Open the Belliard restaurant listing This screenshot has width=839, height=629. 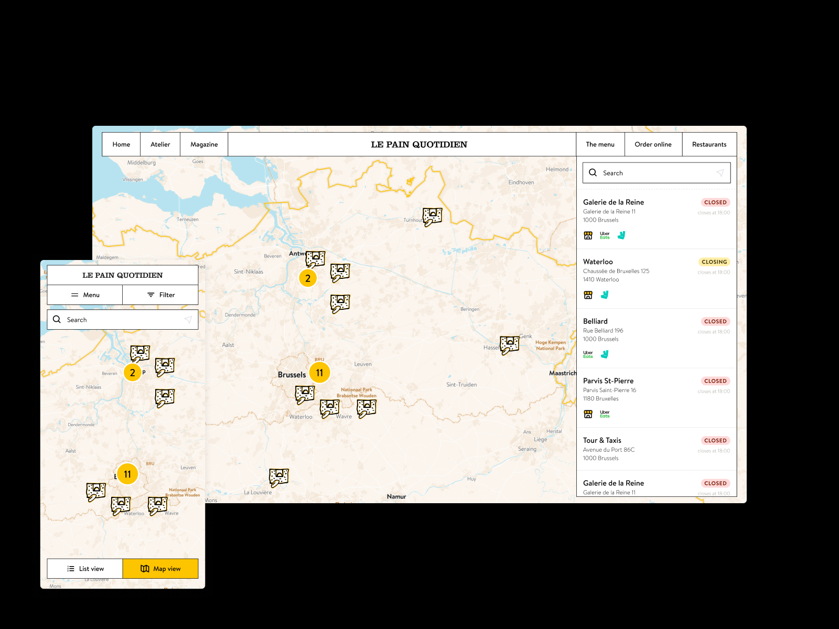click(657, 338)
